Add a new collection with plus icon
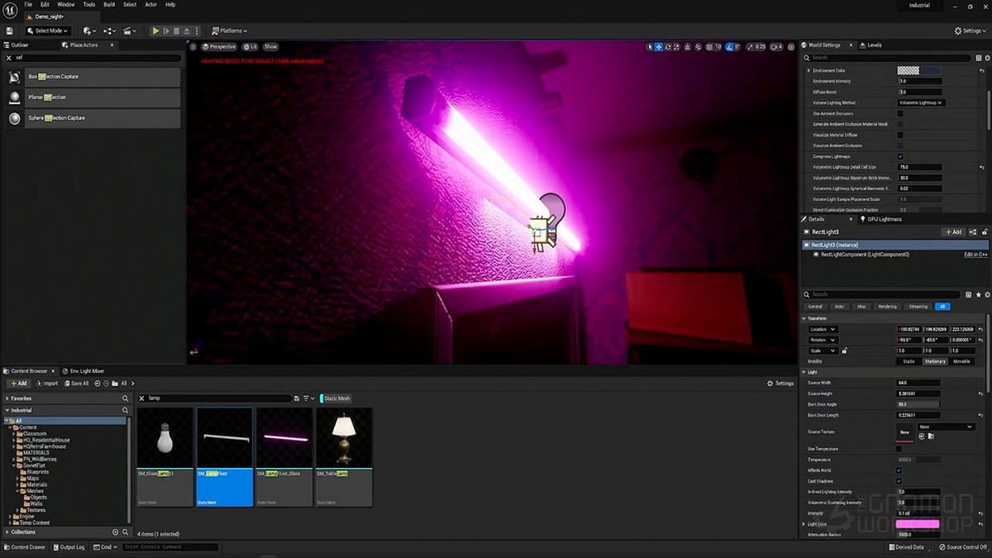This screenshot has width=992, height=558. click(115, 532)
